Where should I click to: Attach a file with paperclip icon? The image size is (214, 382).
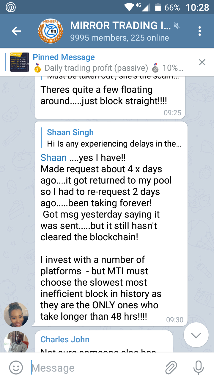(x=171, y=367)
